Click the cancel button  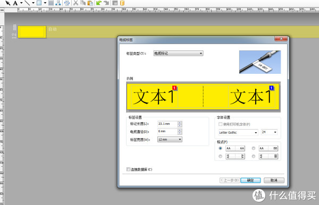click(x=274, y=180)
